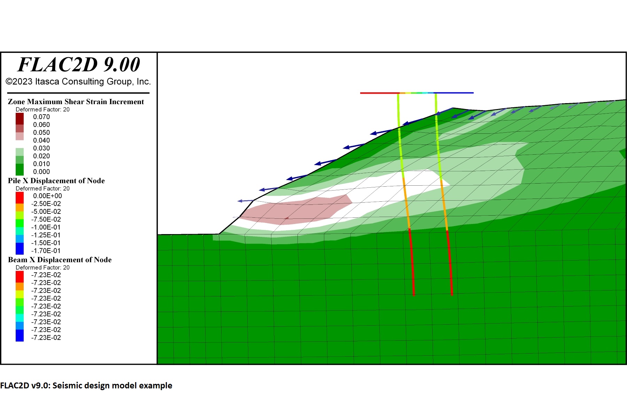Click the 0.060 shear strain legend value

tap(41, 125)
